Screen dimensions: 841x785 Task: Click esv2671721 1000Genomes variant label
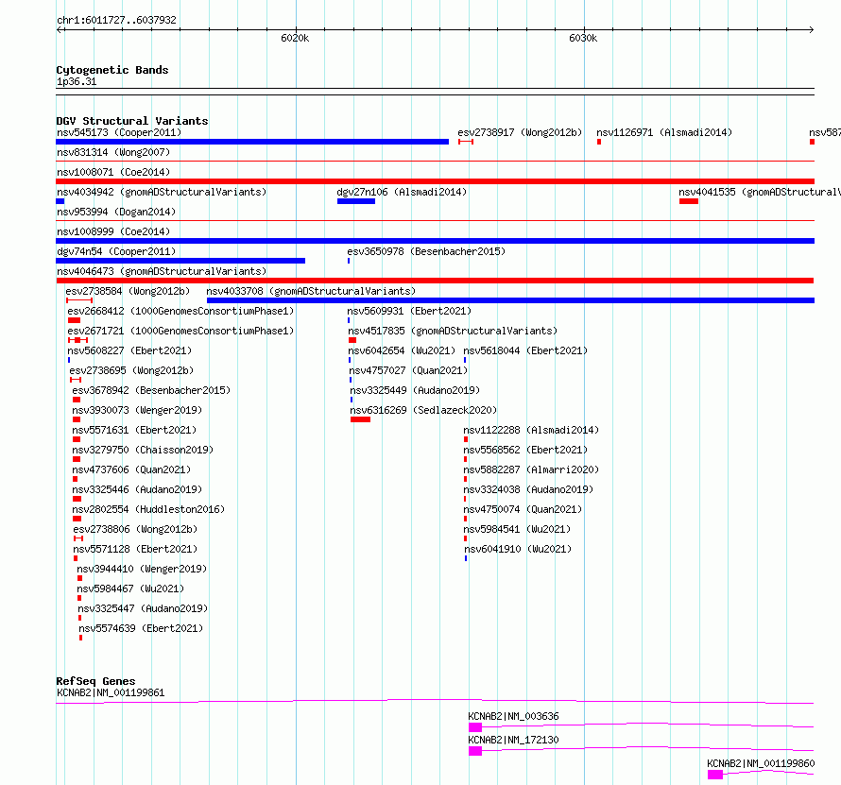[x=180, y=331]
